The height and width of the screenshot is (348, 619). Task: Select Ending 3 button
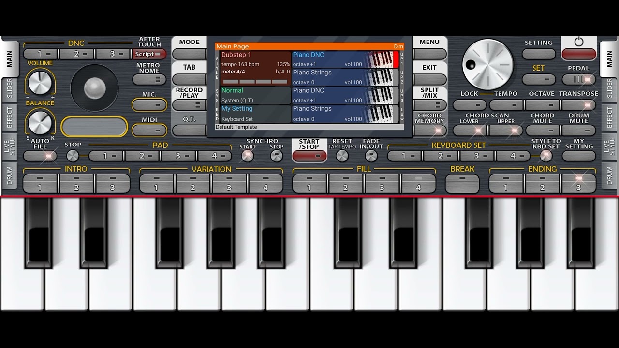(x=579, y=184)
